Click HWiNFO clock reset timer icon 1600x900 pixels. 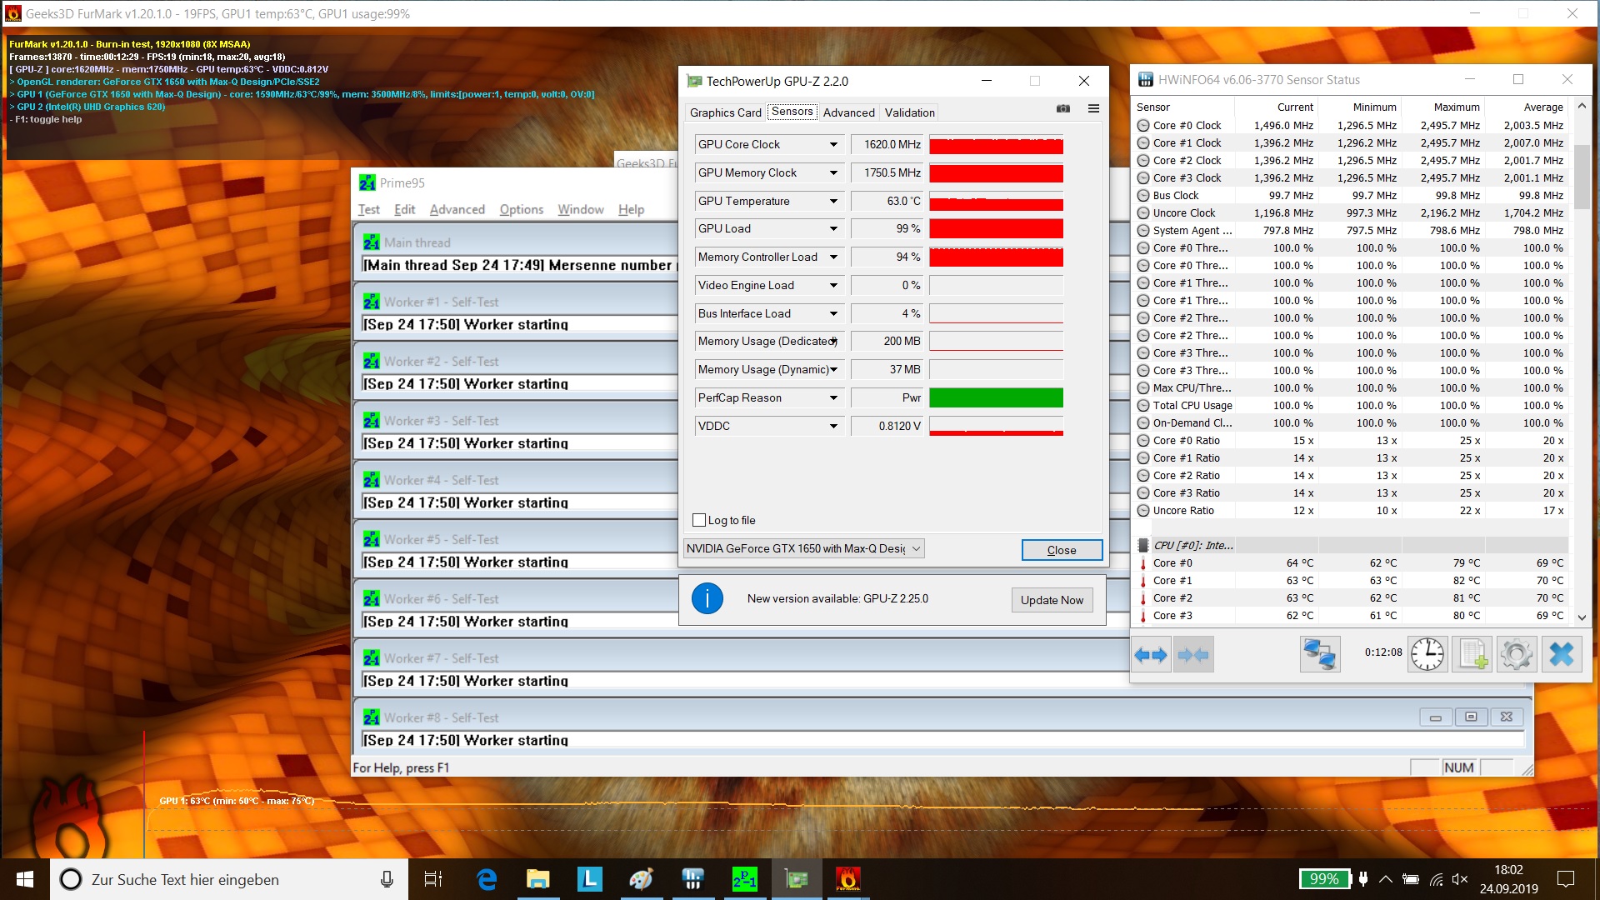1427,655
